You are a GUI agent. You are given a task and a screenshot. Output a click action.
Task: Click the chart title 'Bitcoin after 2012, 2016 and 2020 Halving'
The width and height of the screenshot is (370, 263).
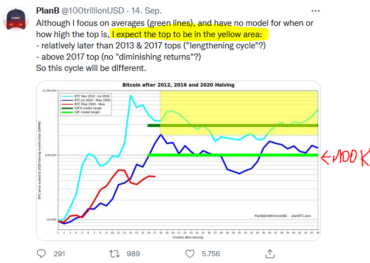point(178,85)
